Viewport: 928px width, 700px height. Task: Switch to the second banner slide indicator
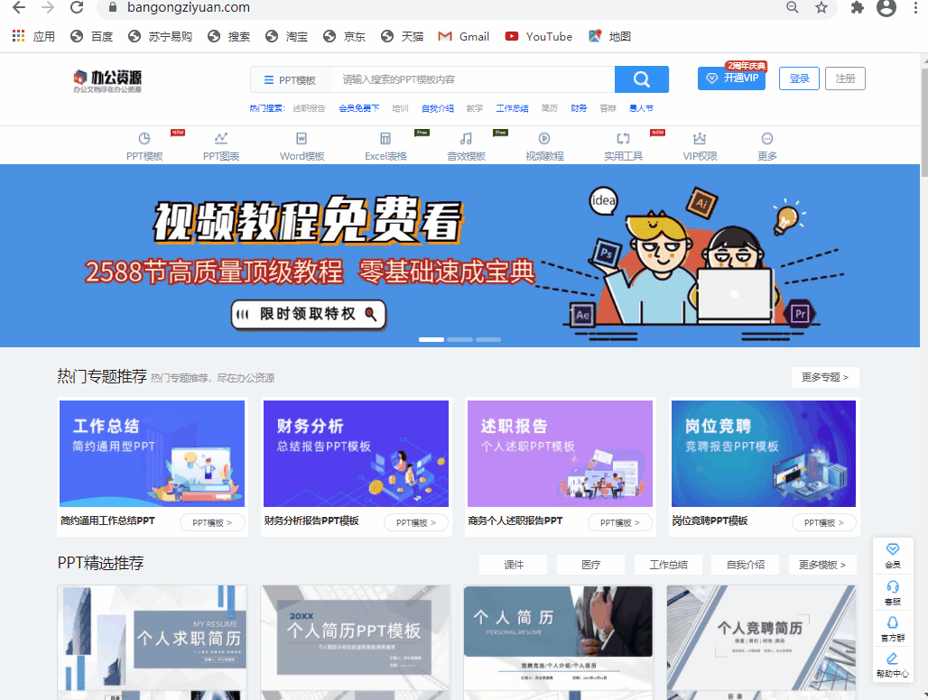tap(459, 339)
